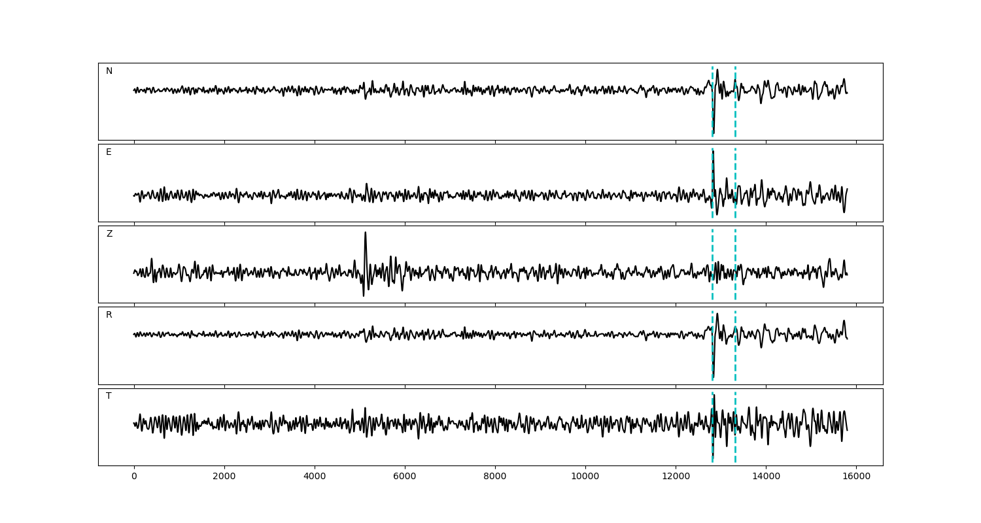Click the R channel label
The image size is (981, 523).
coord(109,315)
